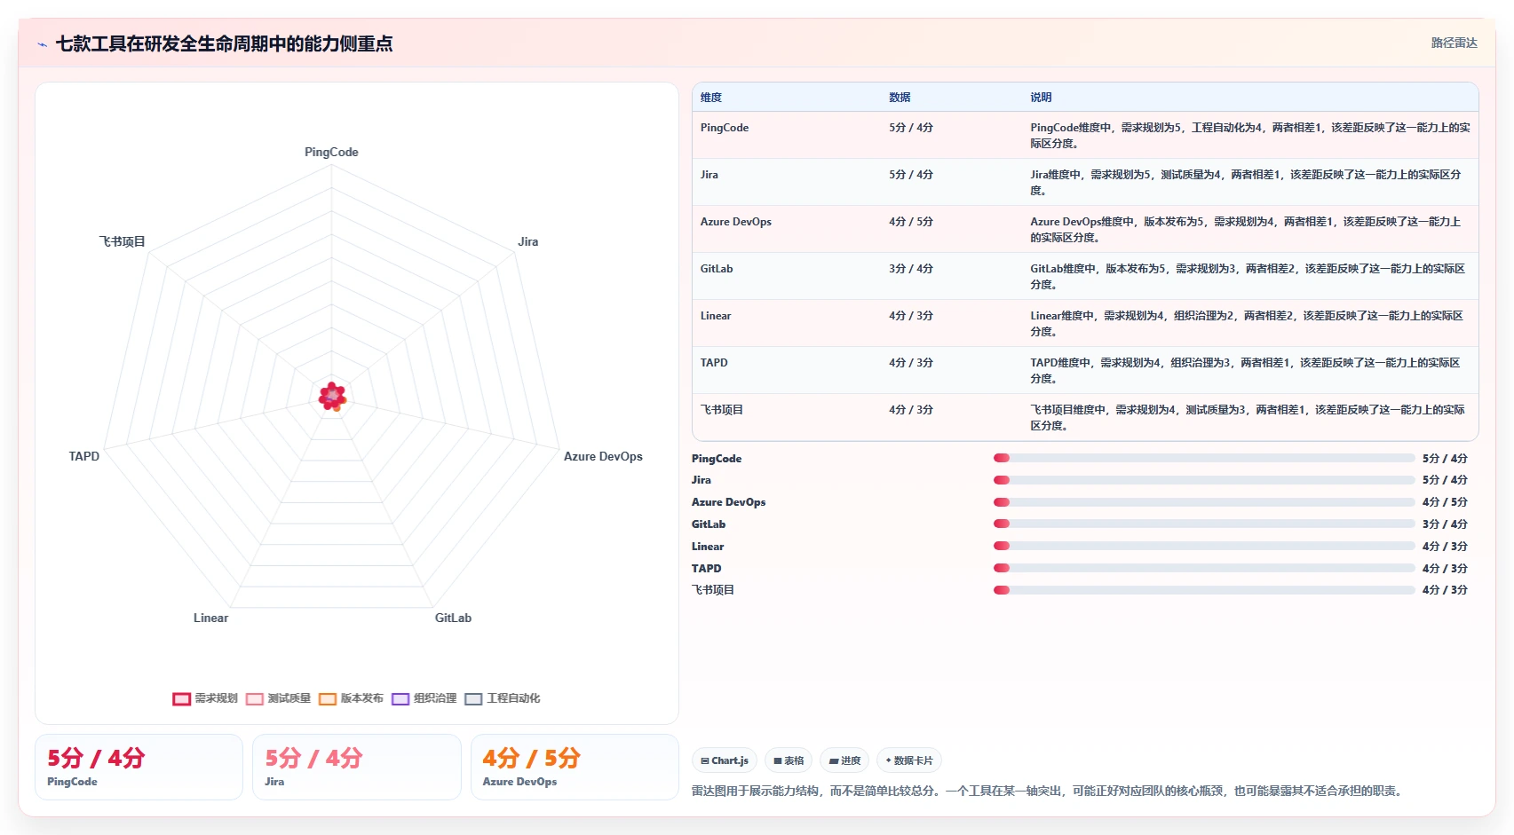Viewport: 1514px width, 835px height.
Task: Click the Linear label in progress list
Action: [x=708, y=547]
